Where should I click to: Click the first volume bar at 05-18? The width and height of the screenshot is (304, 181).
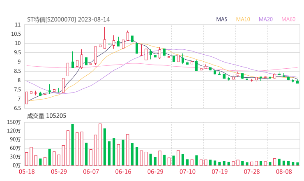[27, 159]
